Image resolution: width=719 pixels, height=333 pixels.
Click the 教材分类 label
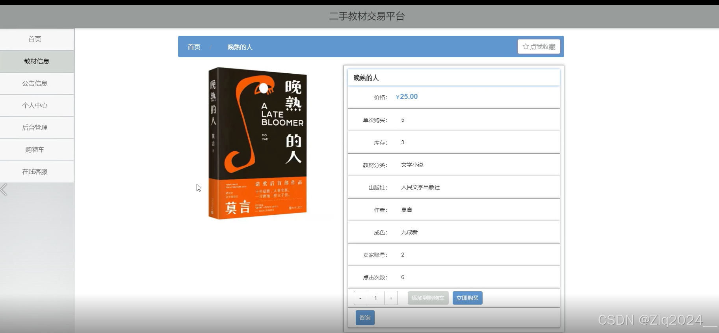click(x=375, y=165)
